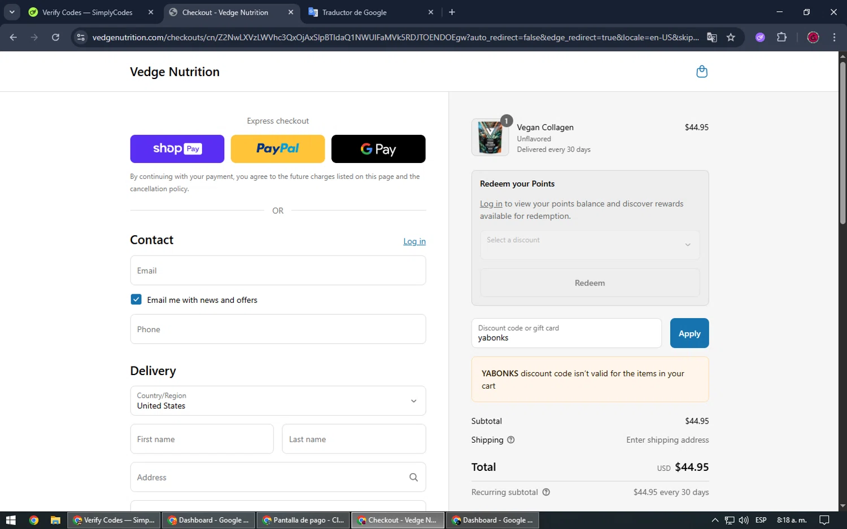Click the Vegan Collagen product thumbnail
This screenshot has width=847, height=529.
coord(490,137)
